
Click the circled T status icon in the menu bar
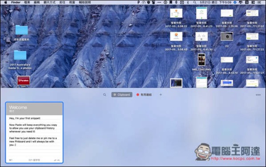(144, 2)
